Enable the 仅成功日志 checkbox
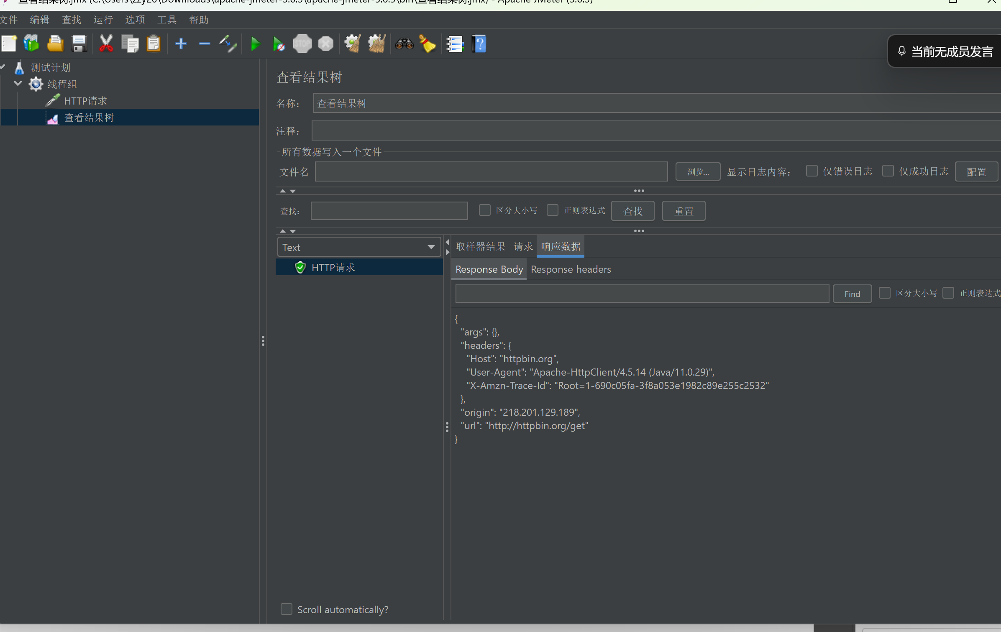1001x632 pixels. pos(888,171)
